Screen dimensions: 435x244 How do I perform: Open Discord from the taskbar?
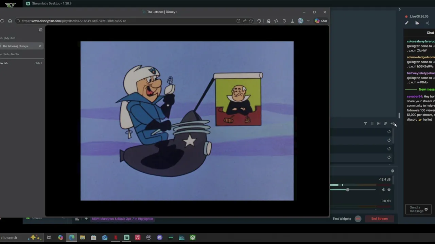click(x=160, y=238)
